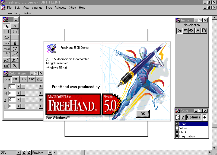Open the Stroke inspector icon
This screenshot has height=155, width=217.
(192, 31)
